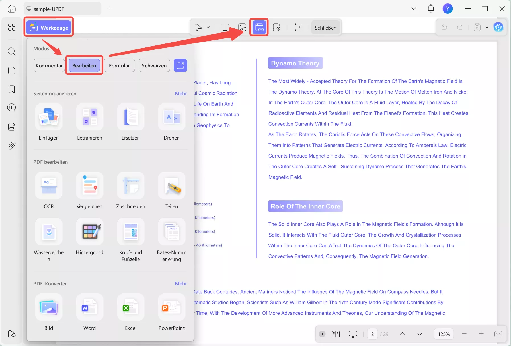Click the Einfügen page insert icon

pyautogui.click(x=49, y=117)
